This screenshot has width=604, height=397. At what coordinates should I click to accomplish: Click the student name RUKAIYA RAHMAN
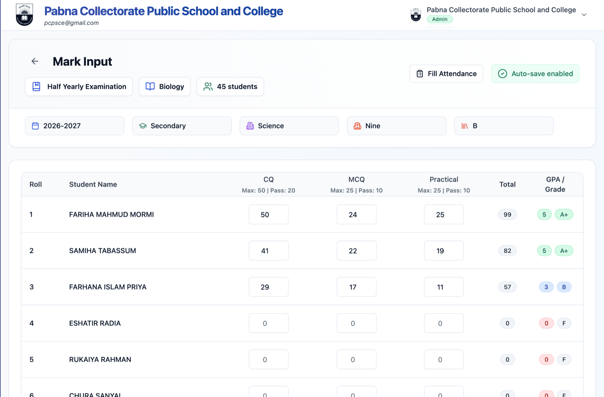coord(100,359)
